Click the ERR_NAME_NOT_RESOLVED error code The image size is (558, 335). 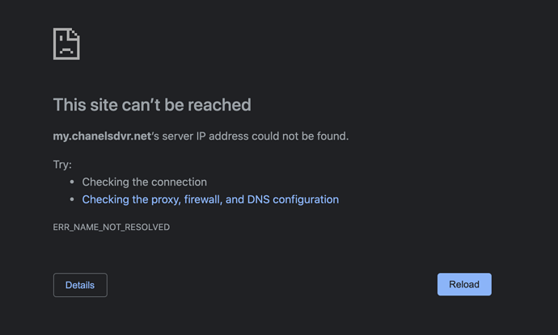pos(112,228)
